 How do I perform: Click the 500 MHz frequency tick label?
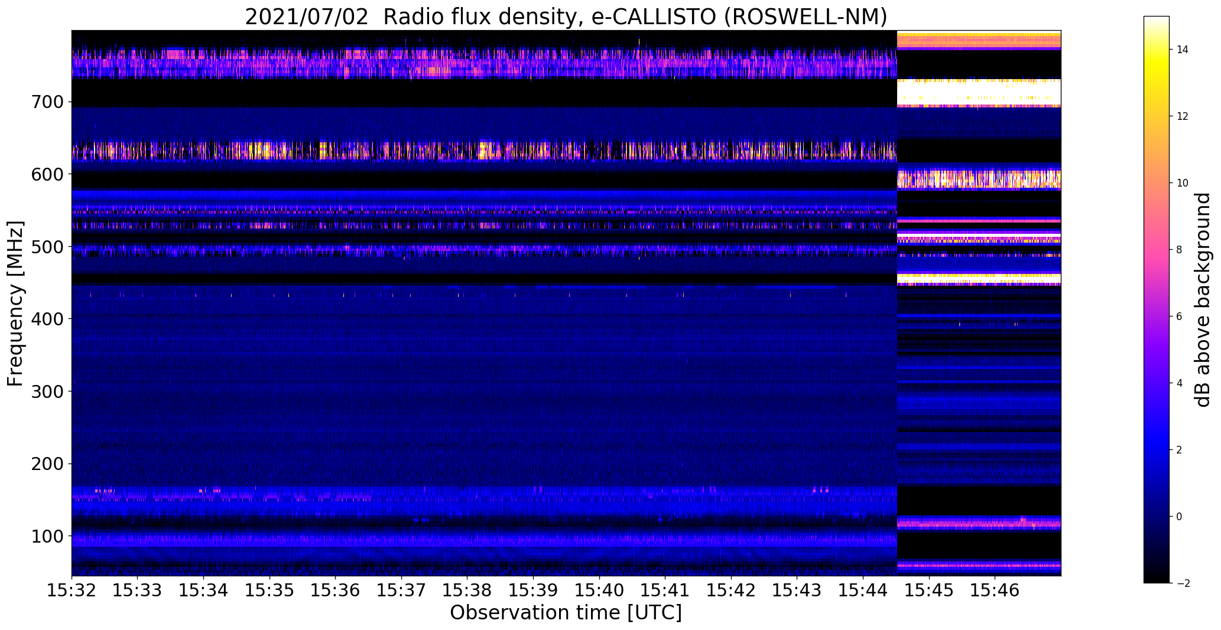(x=47, y=247)
